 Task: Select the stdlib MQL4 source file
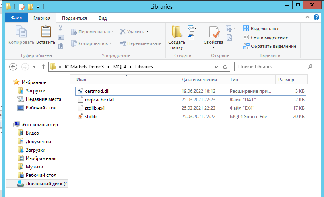190,117
